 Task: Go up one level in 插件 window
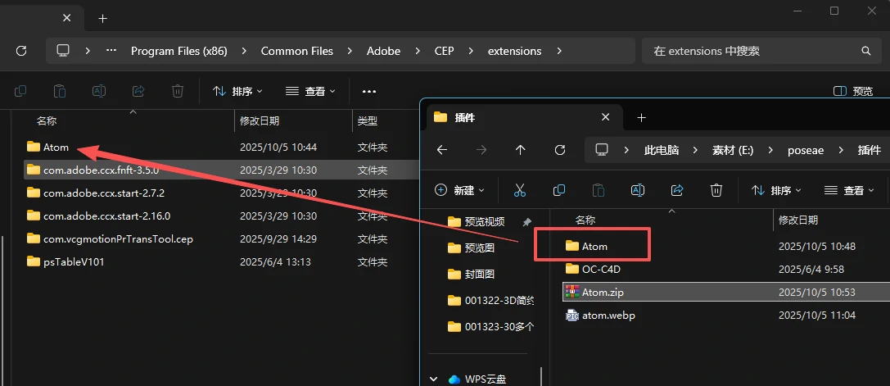click(x=521, y=149)
